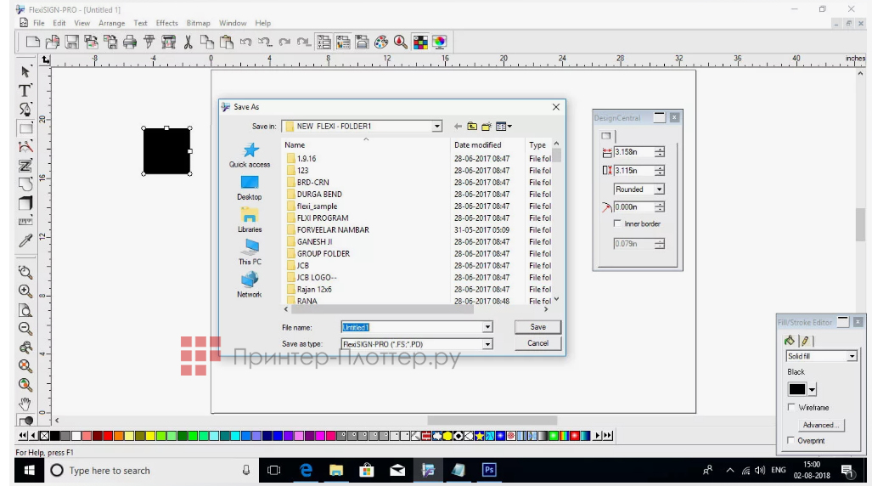Click the Create New Folder icon
The height and width of the screenshot is (486, 872).
487,127
